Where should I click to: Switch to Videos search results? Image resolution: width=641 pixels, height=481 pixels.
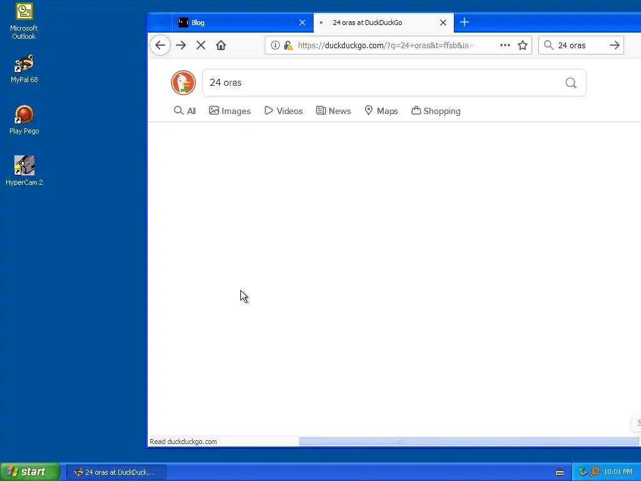click(x=284, y=111)
